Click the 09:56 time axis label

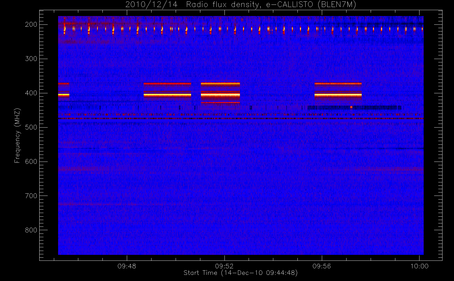(322, 266)
